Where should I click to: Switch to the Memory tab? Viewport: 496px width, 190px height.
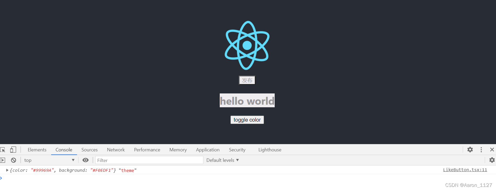coord(178,150)
